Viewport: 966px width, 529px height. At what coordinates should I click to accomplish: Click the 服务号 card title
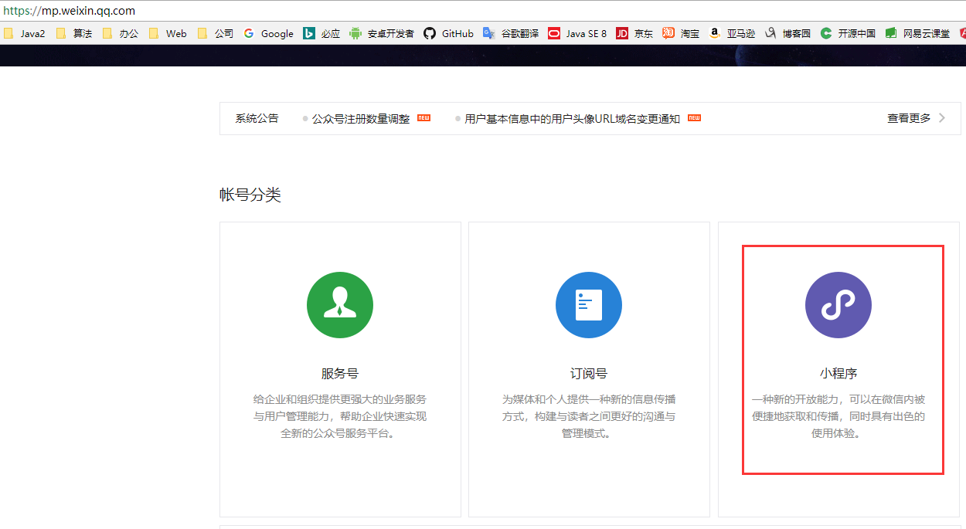coord(340,373)
